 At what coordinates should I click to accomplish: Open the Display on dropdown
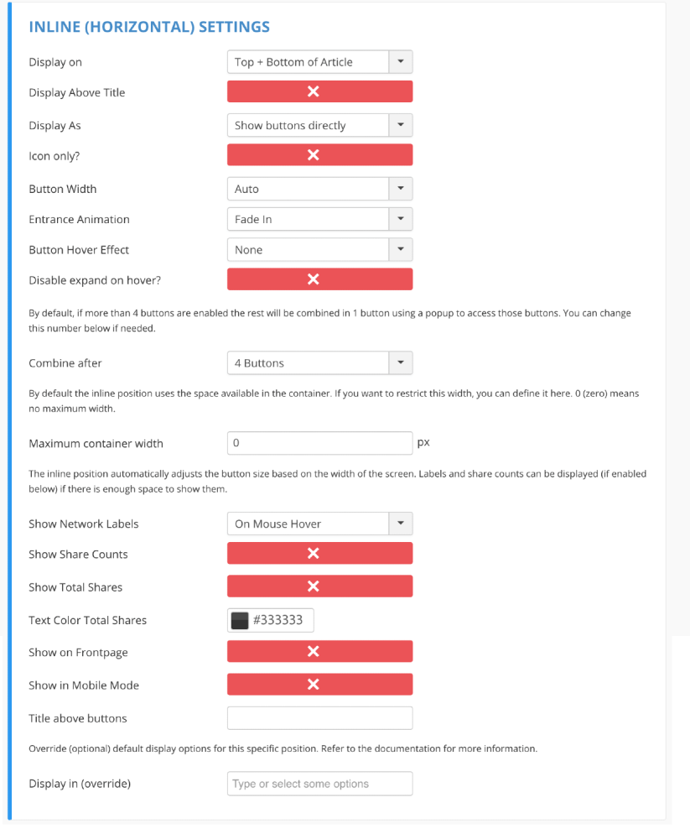319,62
